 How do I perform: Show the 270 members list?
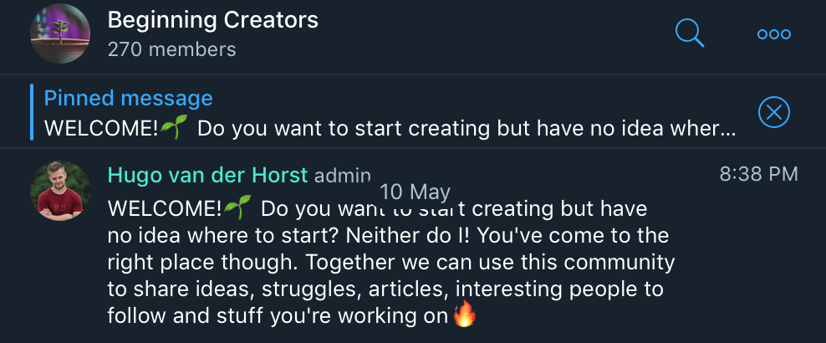click(172, 49)
